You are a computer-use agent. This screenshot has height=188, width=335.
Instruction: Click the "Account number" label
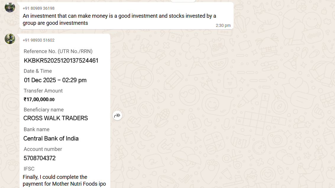click(x=43, y=149)
